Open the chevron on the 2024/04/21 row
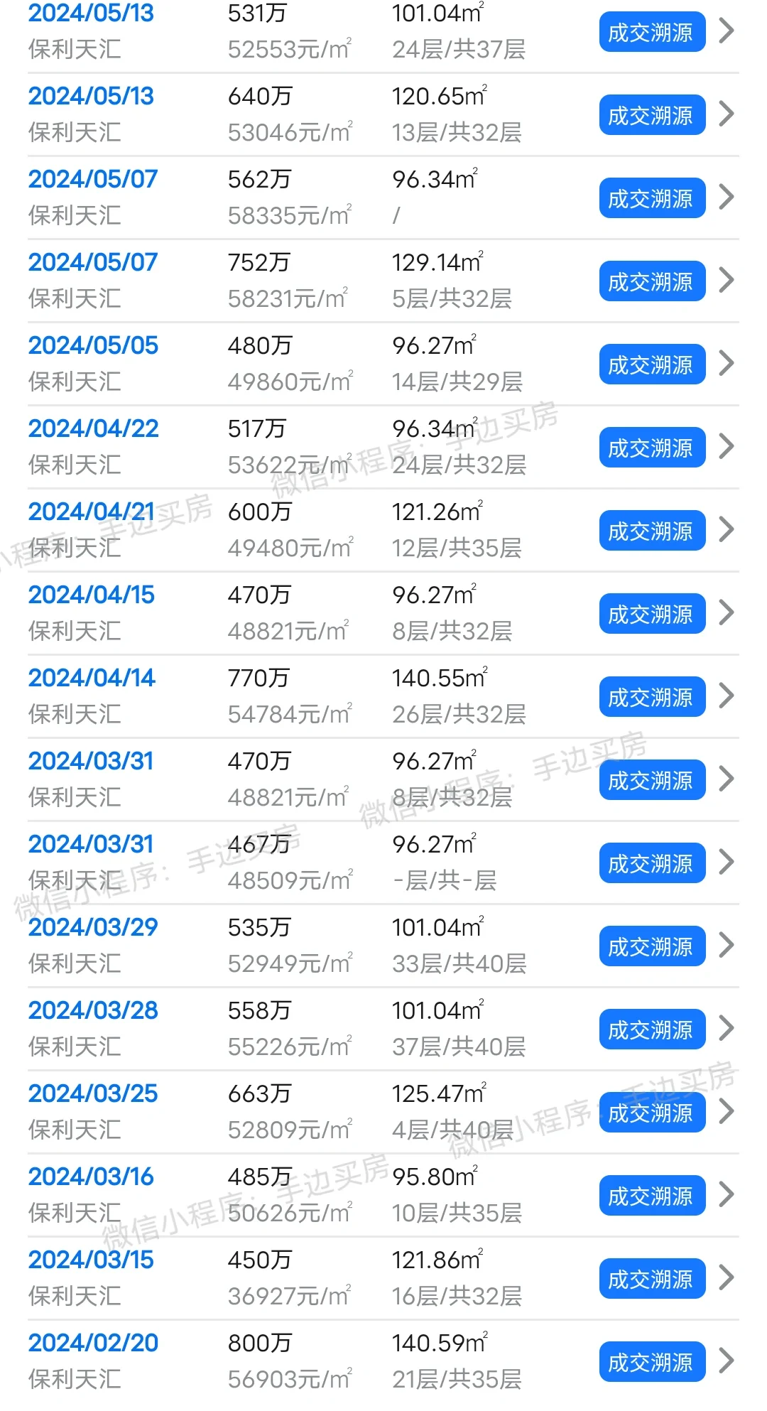 (x=726, y=529)
